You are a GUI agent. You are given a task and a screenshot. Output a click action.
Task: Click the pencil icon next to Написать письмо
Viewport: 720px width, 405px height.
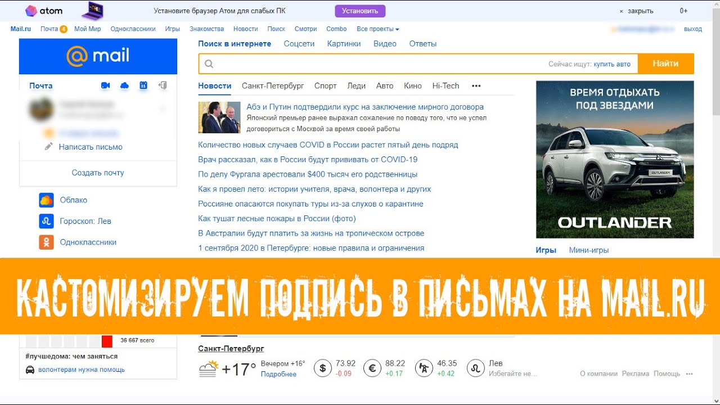[49, 147]
